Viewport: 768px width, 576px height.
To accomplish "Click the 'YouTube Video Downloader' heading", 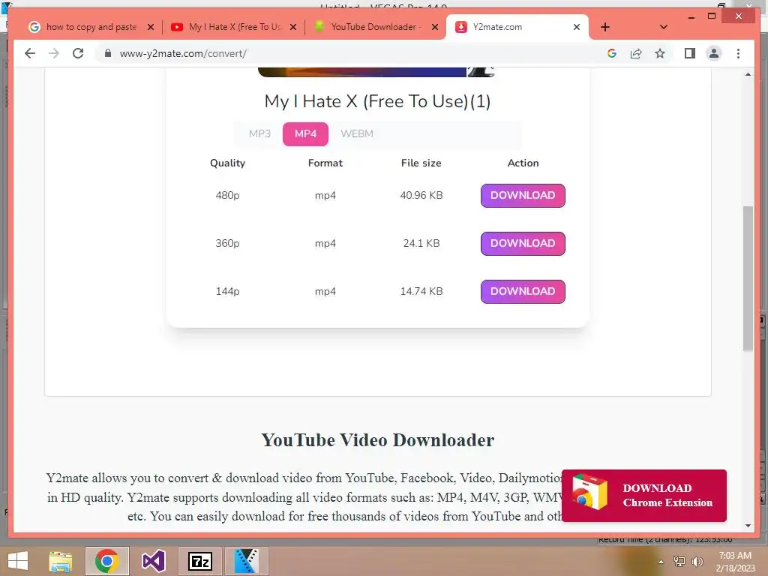I will click(378, 439).
